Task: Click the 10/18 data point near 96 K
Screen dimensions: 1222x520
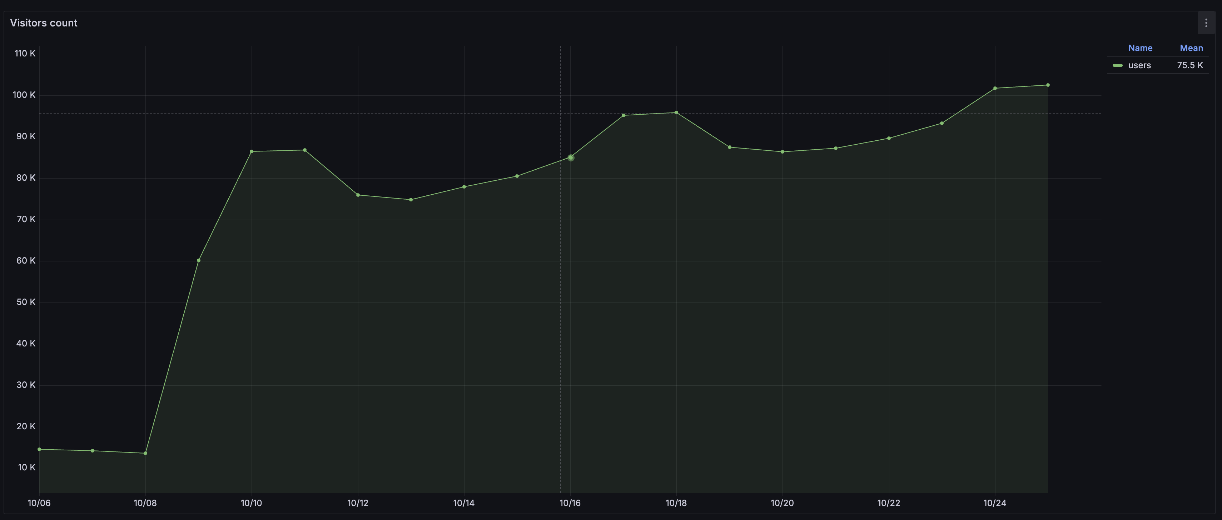Action: [676, 112]
